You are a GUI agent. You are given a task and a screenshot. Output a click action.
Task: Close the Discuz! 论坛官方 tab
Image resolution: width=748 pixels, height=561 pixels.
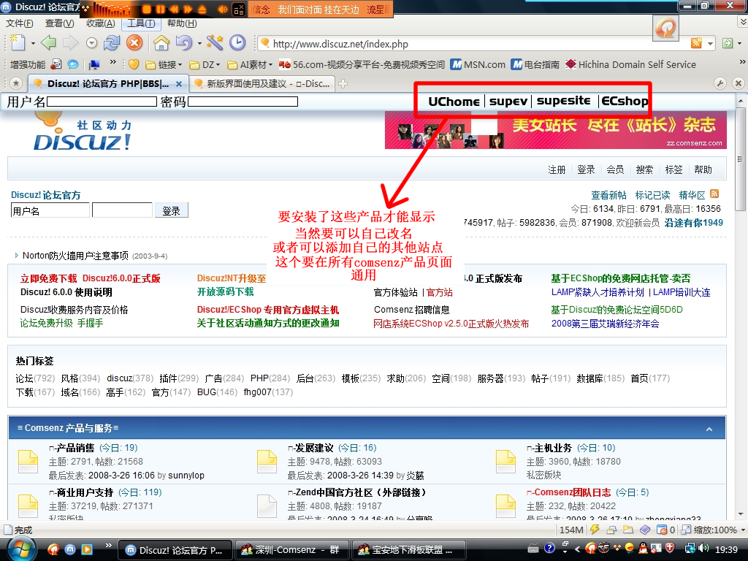(179, 84)
